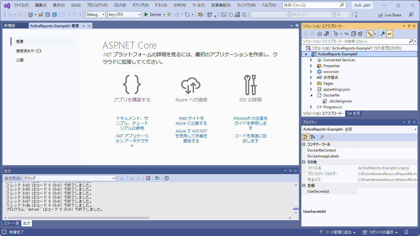The width and height of the screenshot is (420, 236).
Task: Click Property Pages wrench icon in Properties panel
Action: 322,137
